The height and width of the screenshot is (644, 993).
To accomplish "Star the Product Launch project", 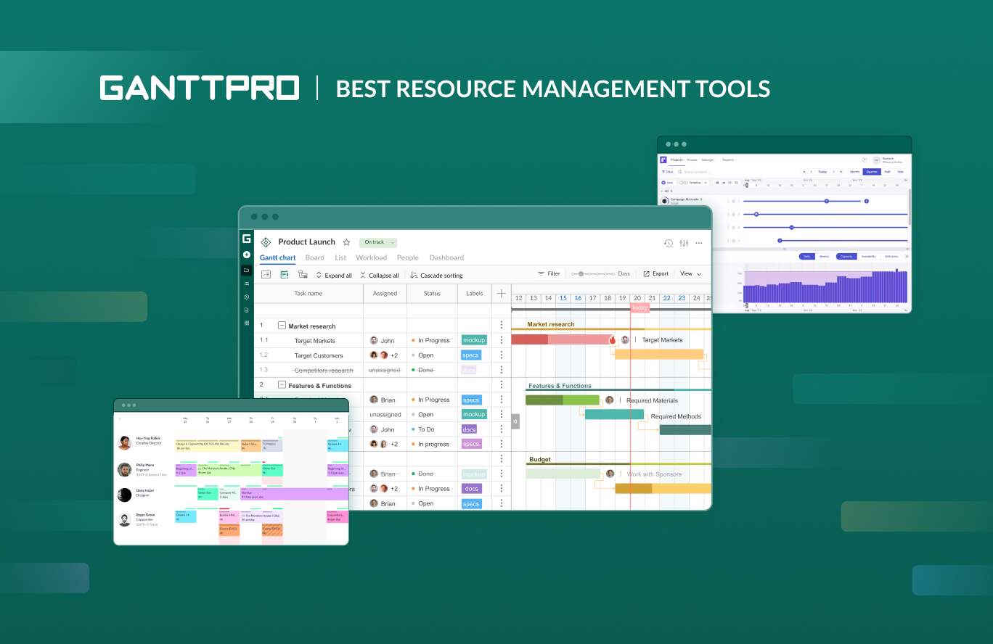I will tap(346, 242).
